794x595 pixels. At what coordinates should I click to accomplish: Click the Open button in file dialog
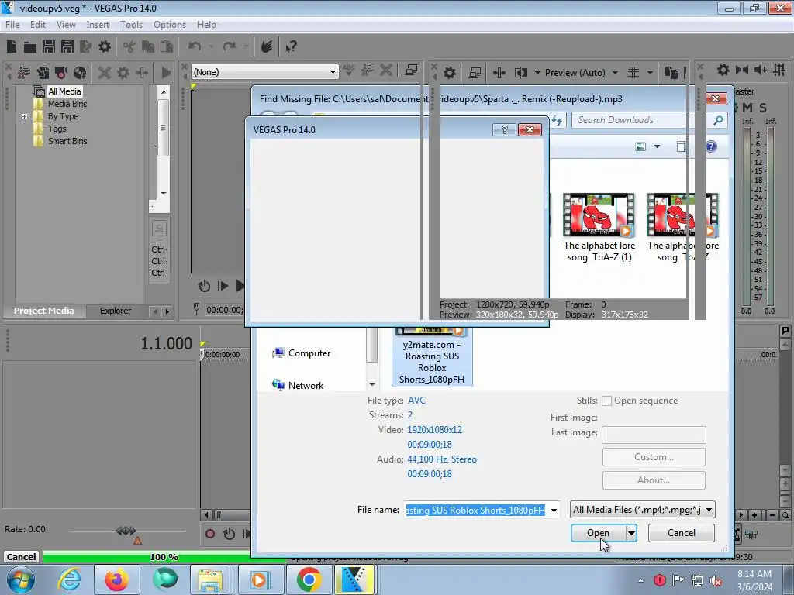tap(598, 533)
